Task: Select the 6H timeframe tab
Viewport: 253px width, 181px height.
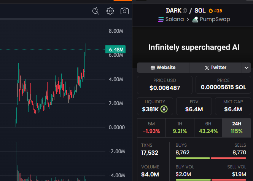Action: click(x=208, y=128)
